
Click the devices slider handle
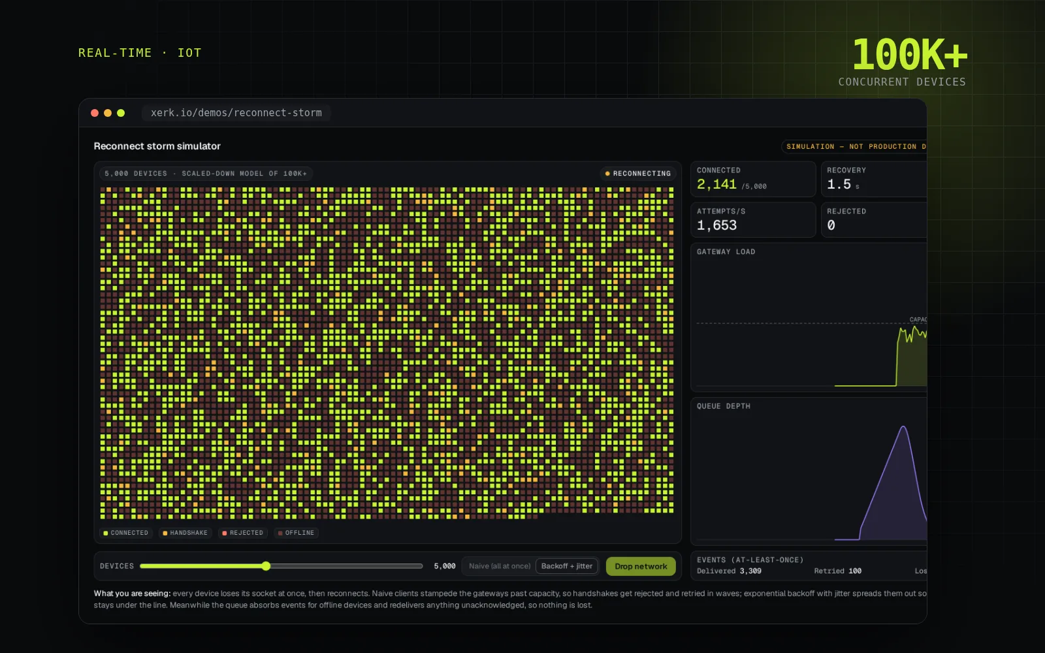point(266,566)
